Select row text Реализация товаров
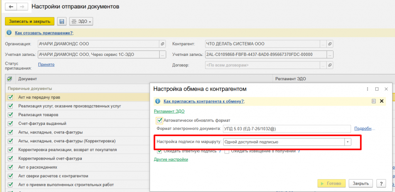395x192 pixels. click(38, 115)
